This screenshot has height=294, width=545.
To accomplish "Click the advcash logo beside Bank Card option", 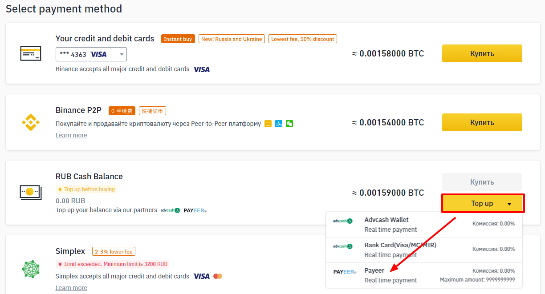I will tap(343, 246).
